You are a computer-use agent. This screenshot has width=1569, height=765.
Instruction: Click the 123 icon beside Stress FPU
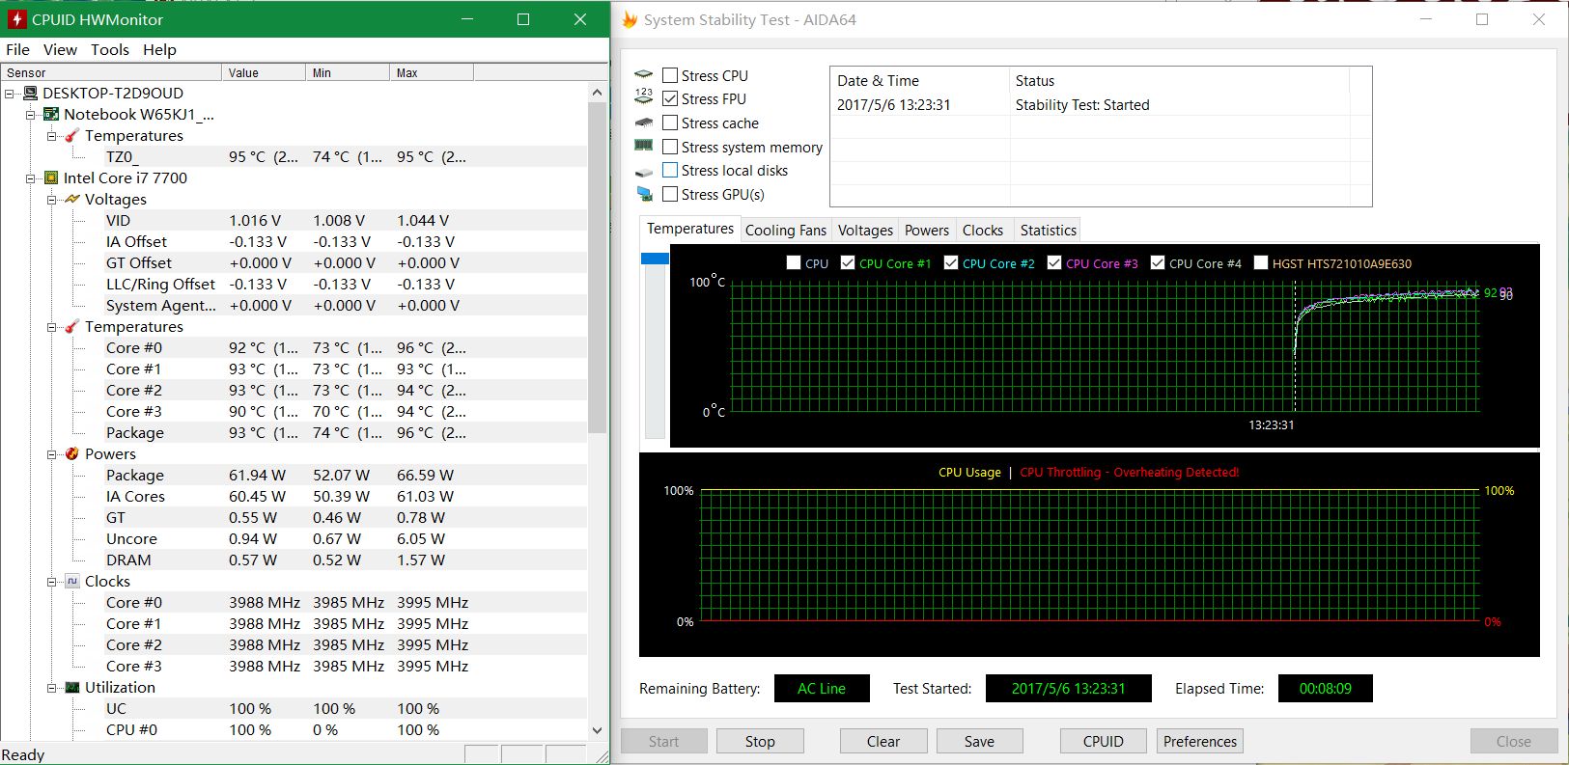[x=644, y=97]
